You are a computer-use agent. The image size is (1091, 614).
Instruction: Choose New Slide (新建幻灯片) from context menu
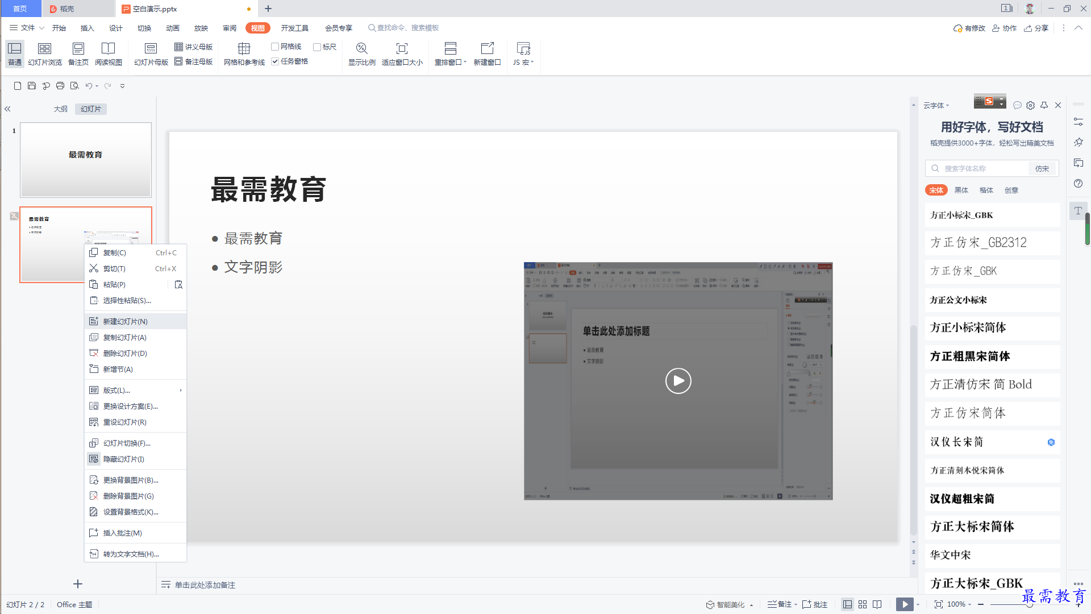pos(135,321)
